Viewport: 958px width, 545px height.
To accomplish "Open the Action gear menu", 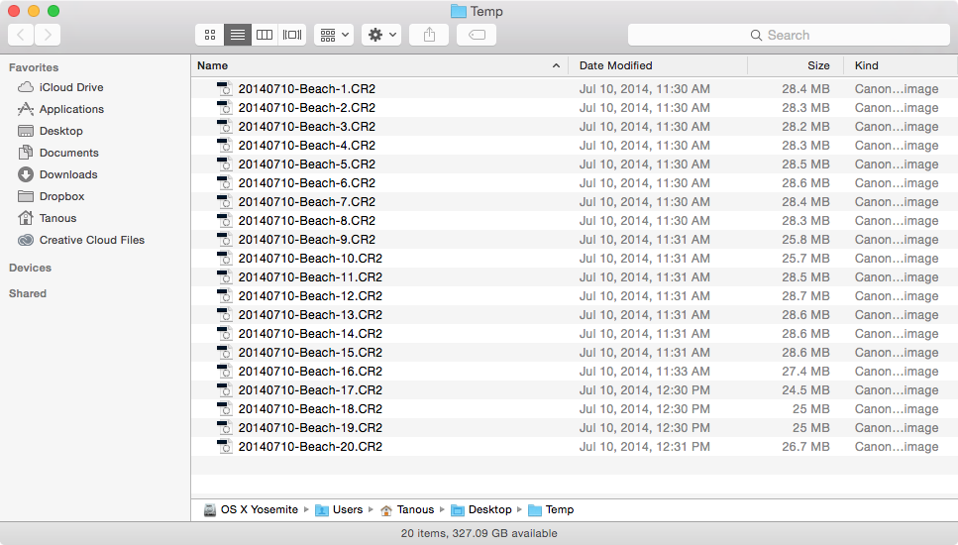I will pyautogui.click(x=381, y=35).
